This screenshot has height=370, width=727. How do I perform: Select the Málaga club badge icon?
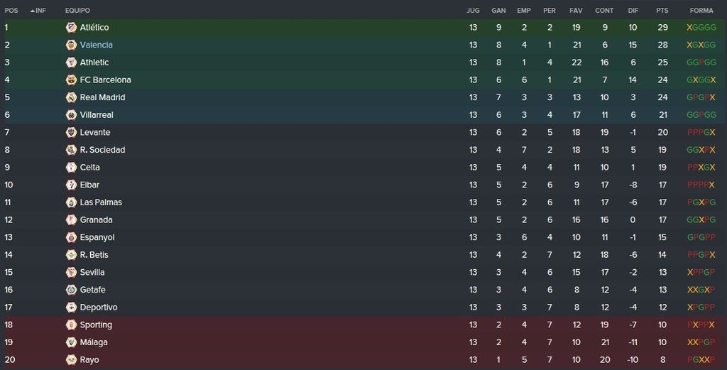71,342
